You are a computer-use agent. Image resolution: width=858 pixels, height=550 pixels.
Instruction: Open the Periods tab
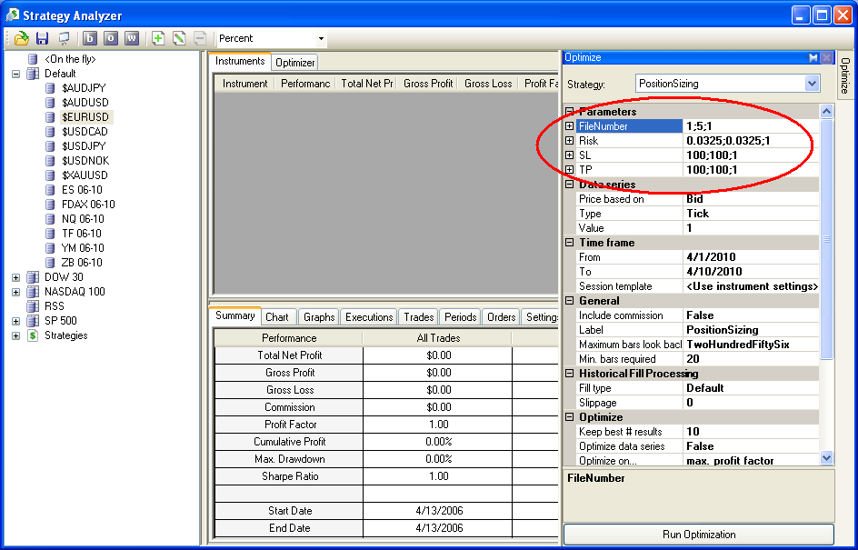pyautogui.click(x=460, y=317)
